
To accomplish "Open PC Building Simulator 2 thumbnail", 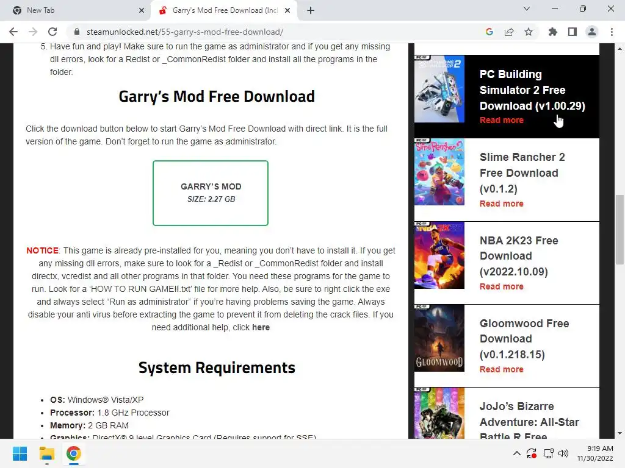I will (439, 89).
